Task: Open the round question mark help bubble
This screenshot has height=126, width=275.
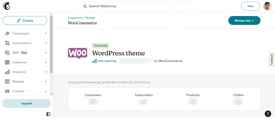Action: [268, 114]
